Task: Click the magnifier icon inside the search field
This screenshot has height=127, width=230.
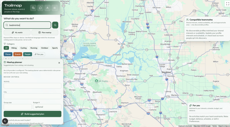Action: pos(7,25)
